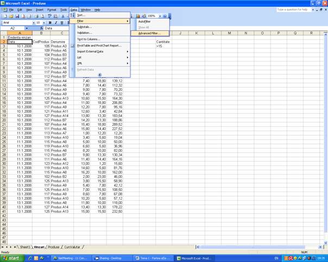
Task: Open the zoom 100% dropdown
Action: 160,16
